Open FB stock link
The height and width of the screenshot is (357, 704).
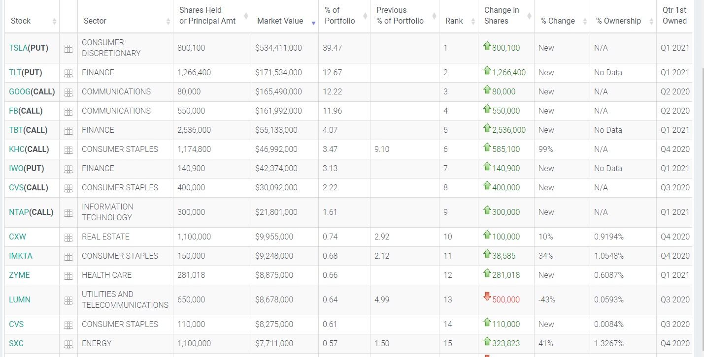[13, 111]
